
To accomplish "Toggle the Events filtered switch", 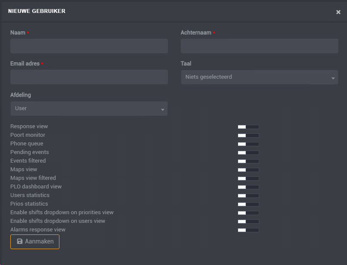I will pos(248,161).
